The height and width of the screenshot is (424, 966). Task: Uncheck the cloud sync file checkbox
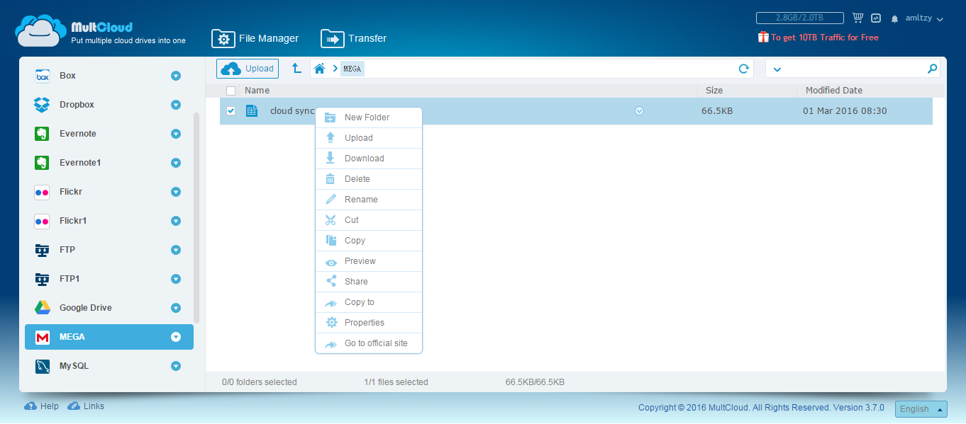pos(231,111)
